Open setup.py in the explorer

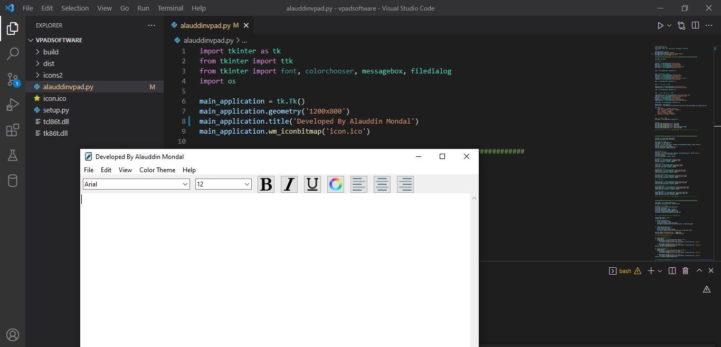[56, 110]
